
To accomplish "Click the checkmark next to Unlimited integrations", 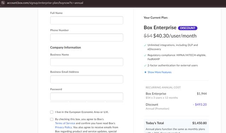I will pyautogui.click(x=145, y=45).
